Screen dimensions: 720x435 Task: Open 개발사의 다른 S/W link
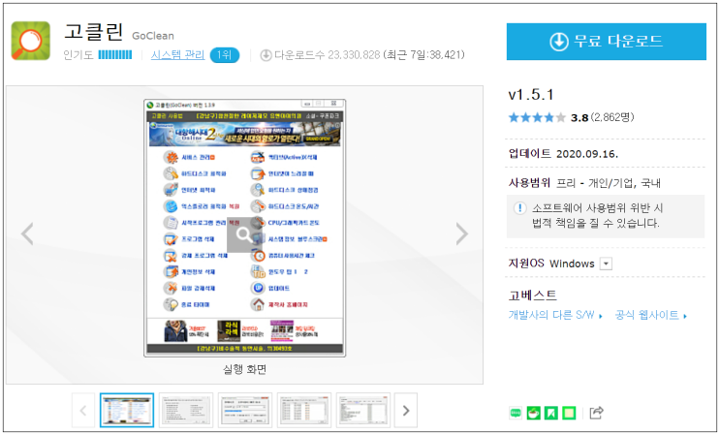(555, 315)
